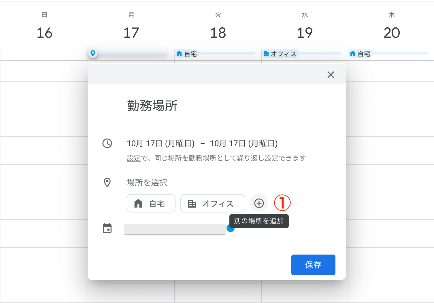Viewport: 434px width, 303px height.
Task: Click the gray duration bar in the dialog
Action: pyautogui.click(x=175, y=228)
